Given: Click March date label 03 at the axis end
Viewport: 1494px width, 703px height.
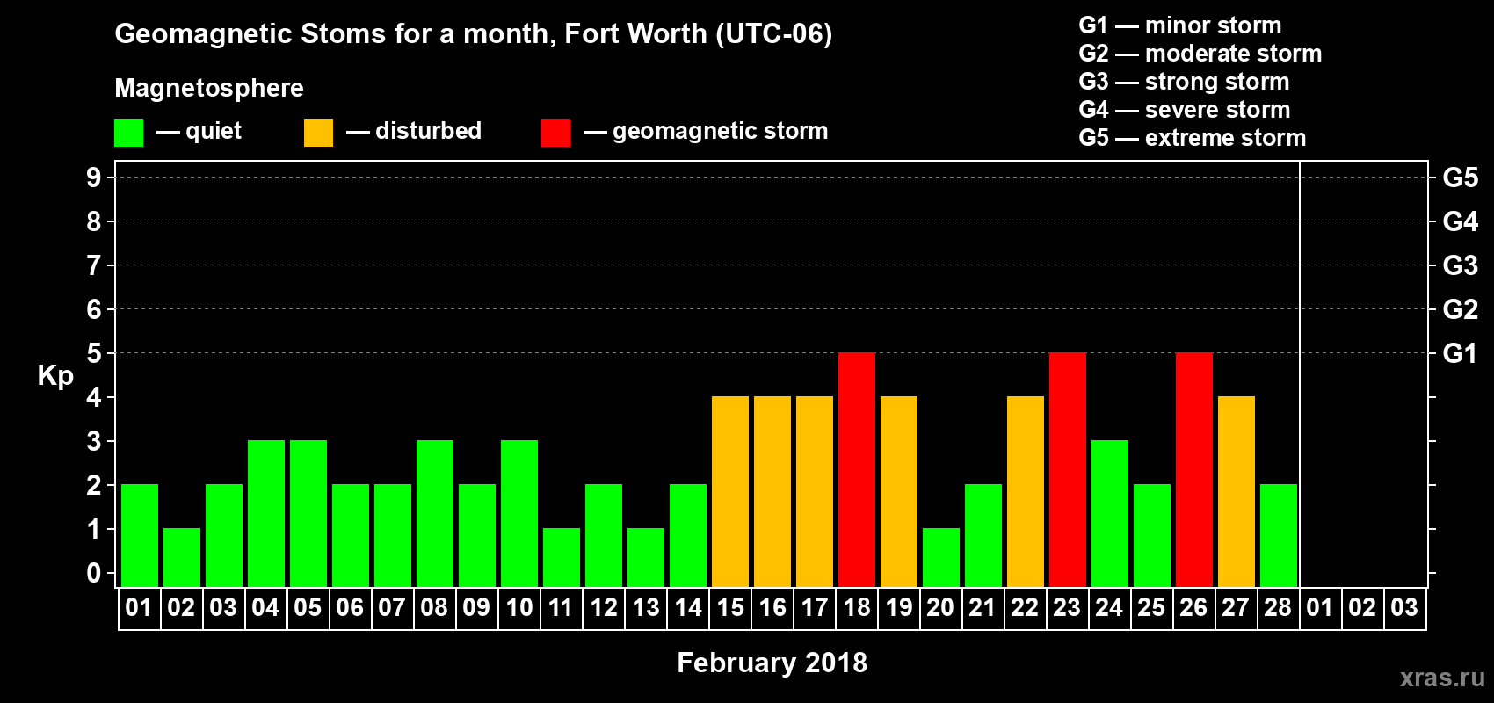Looking at the screenshot, I should click(x=1404, y=607).
